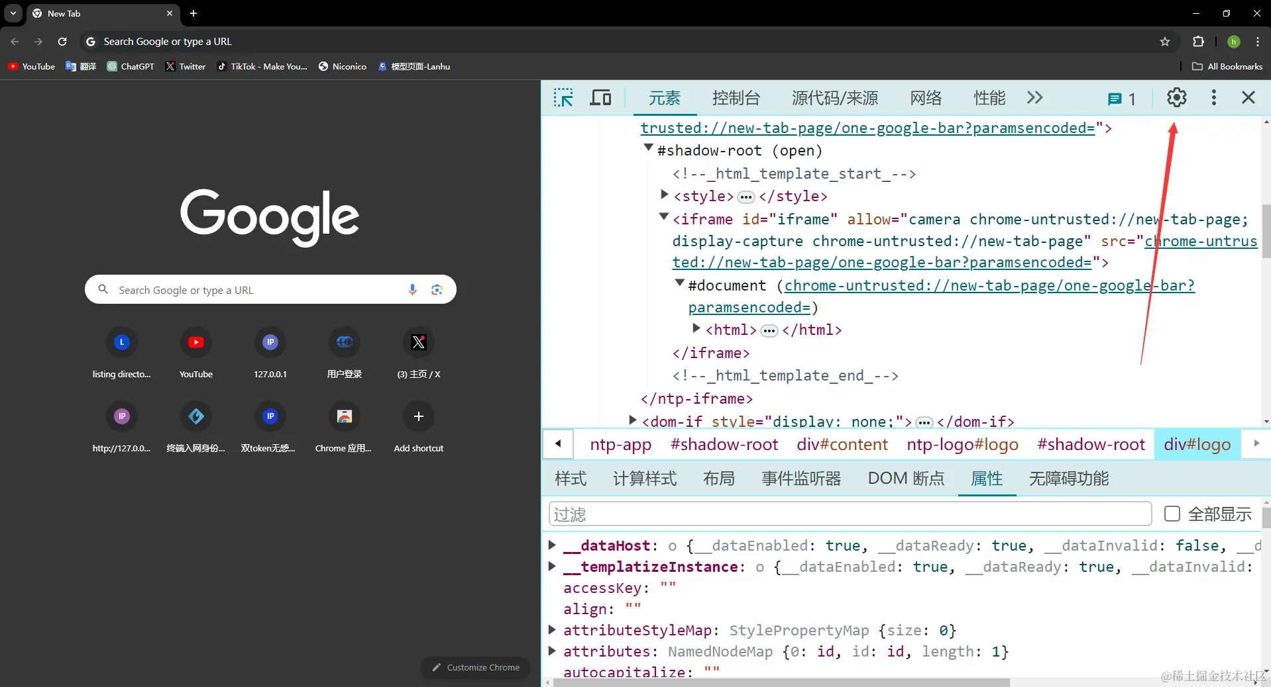
Task: Open the Extensions puzzle icon
Action: point(1198,42)
